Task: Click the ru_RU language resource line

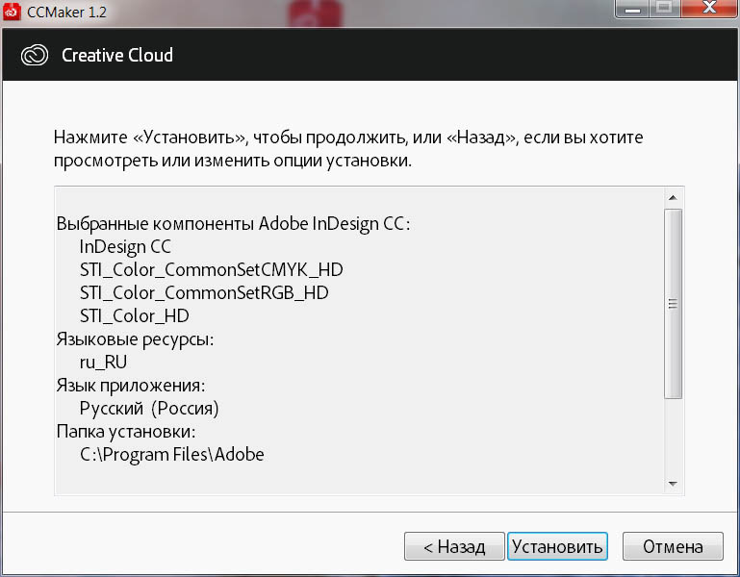Action: click(103, 362)
